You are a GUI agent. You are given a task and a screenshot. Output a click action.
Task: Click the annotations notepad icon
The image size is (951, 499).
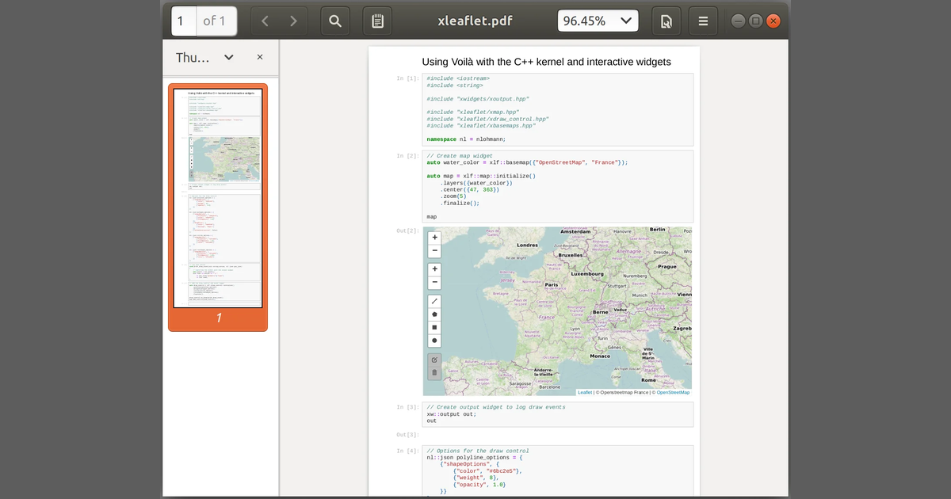[x=377, y=21]
